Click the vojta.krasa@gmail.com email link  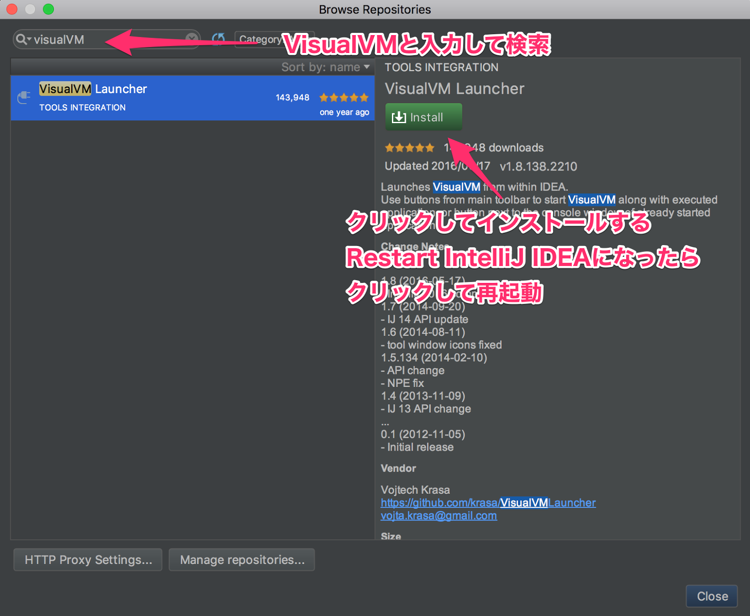pos(438,515)
